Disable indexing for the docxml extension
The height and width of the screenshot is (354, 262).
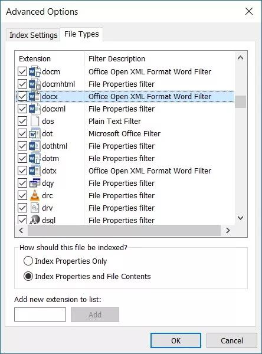coord(22,109)
